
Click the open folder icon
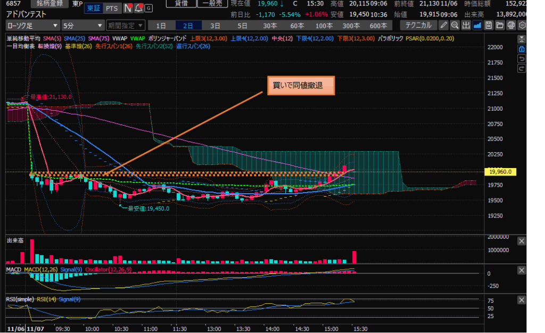pos(500,25)
